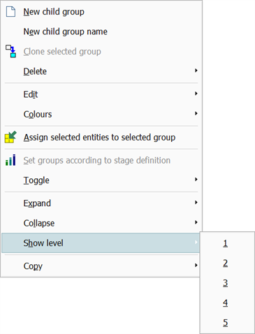Expand the Edit submenu arrow

pos(196,94)
